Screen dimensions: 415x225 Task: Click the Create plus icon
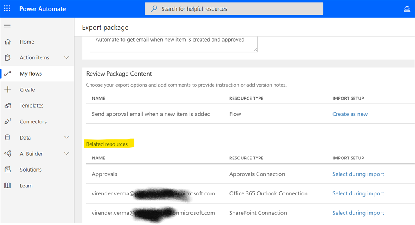pos(8,89)
